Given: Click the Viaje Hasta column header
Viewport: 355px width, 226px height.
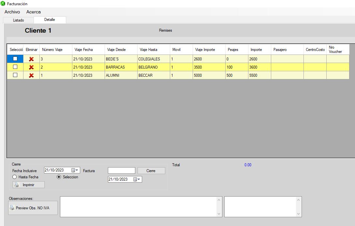Looking at the screenshot, I should coord(154,49).
